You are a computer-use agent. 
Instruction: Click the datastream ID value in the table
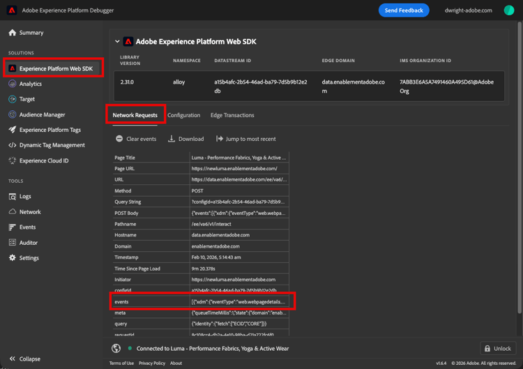[x=261, y=86]
